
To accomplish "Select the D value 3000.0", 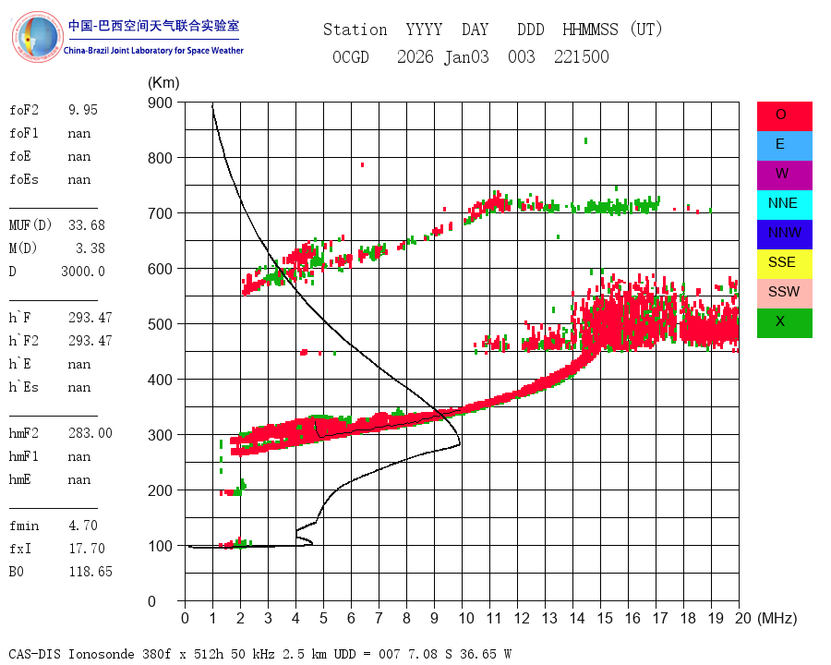I will [x=83, y=272].
